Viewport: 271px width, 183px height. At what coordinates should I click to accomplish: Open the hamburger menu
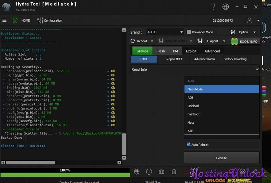4,20
